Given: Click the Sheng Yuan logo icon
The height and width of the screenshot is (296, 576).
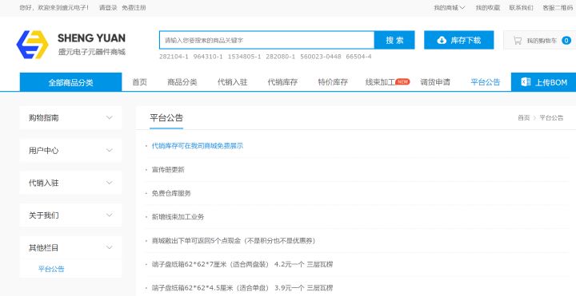Looking at the screenshot, I should pyautogui.click(x=33, y=45).
